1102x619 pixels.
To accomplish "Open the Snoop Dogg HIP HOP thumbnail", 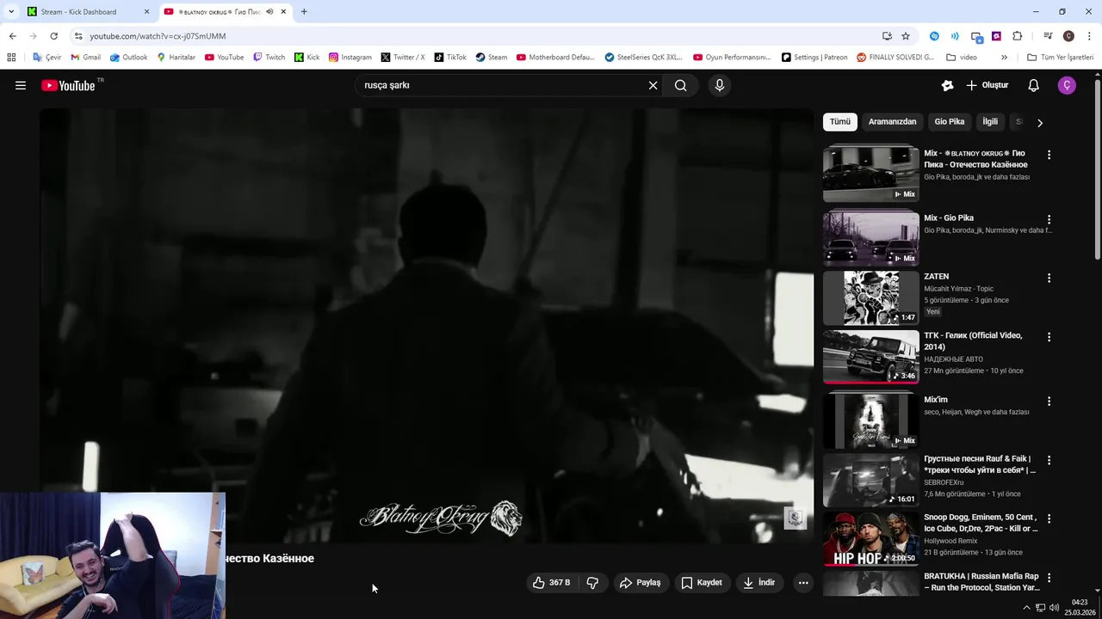I will pos(870,539).
